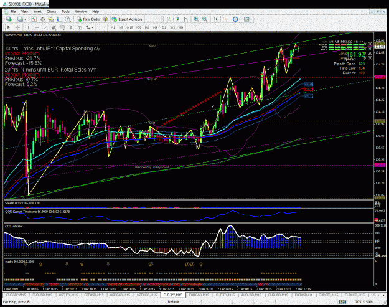Draw a Vertical Line tool

tap(28, 27)
